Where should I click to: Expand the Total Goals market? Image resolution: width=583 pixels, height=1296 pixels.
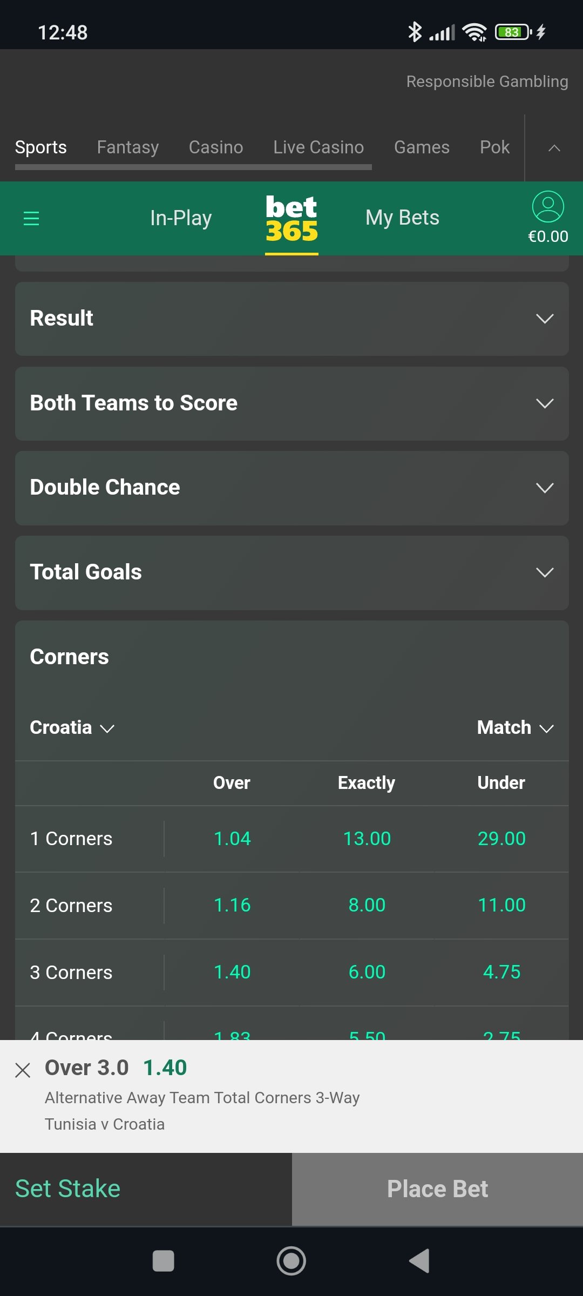(291, 572)
